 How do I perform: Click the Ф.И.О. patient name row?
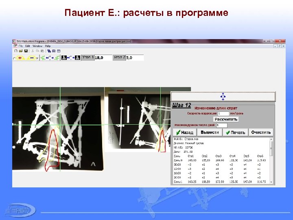pos(186,139)
